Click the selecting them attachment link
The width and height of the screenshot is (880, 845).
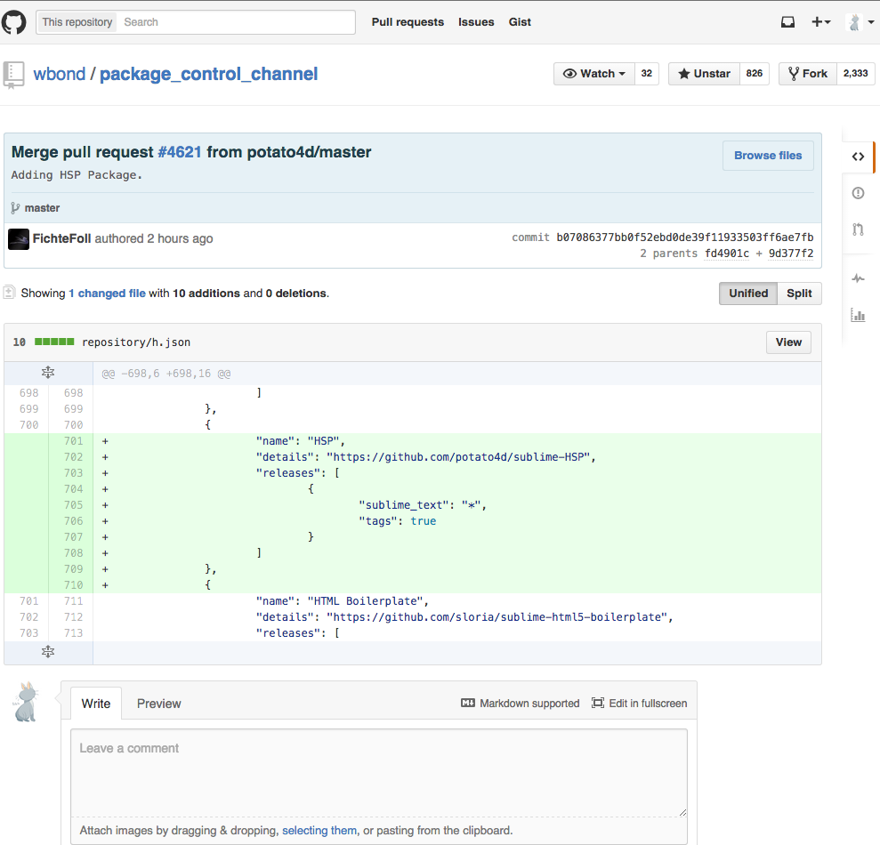coord(319,831)
